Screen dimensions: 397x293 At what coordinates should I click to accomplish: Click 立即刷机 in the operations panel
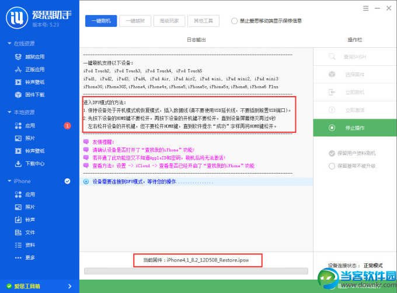coord(355,92)
